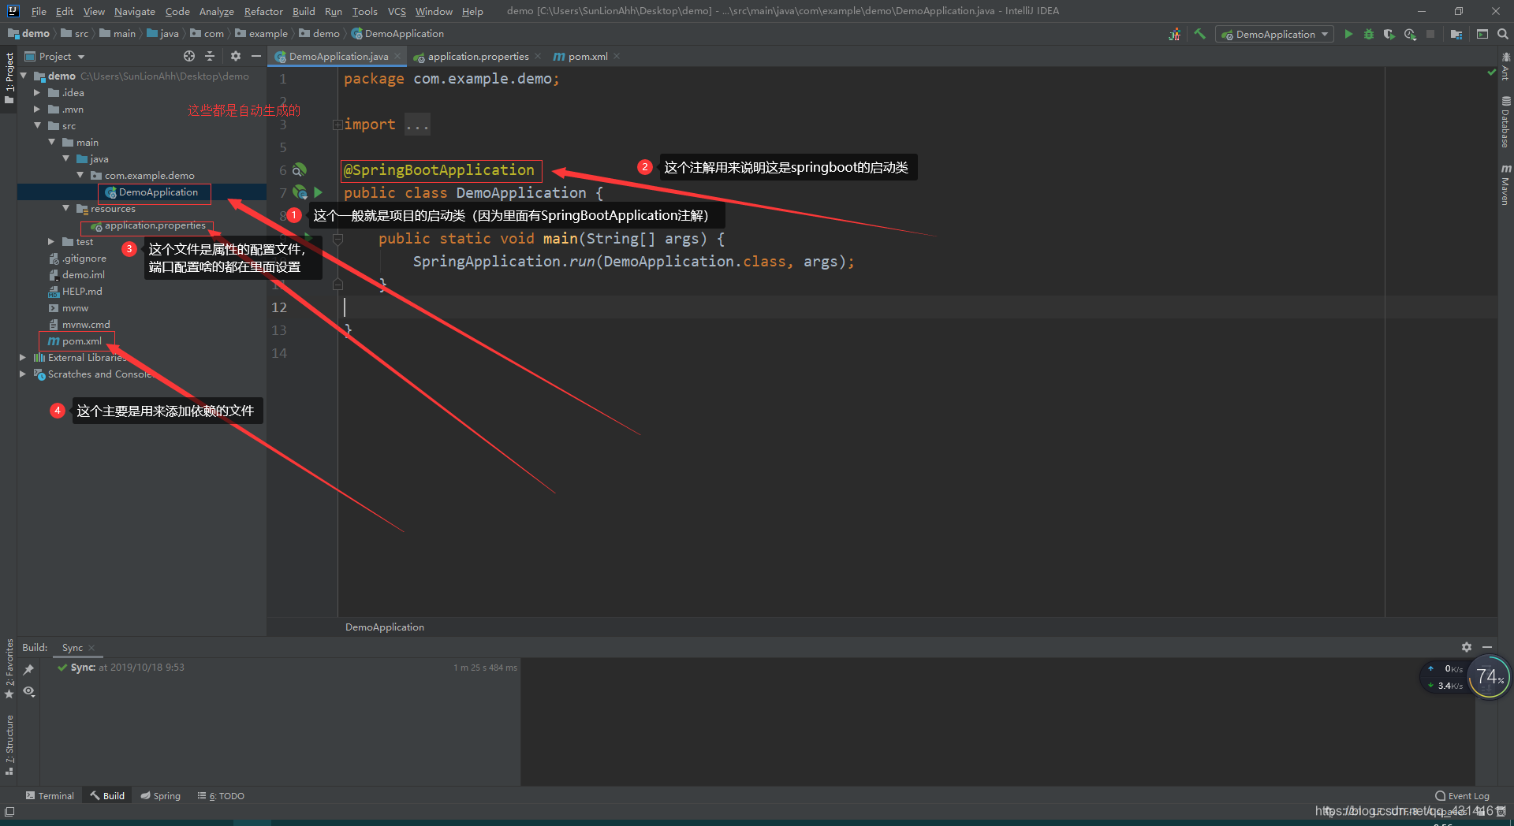Open the Database side tool window

tap(1505, 121)
